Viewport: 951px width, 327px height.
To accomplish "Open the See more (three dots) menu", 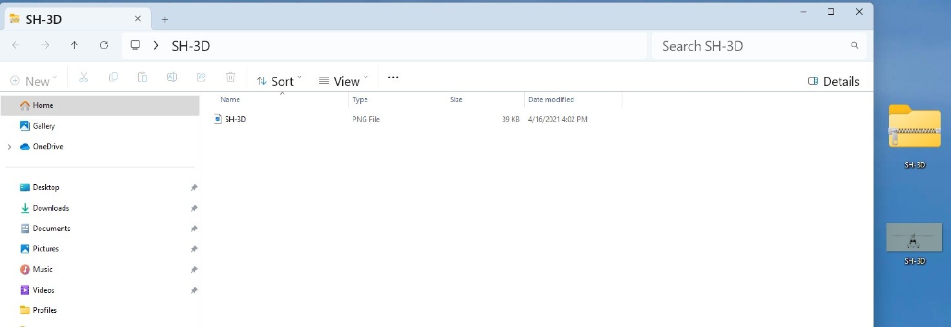I will pos(393,78).
